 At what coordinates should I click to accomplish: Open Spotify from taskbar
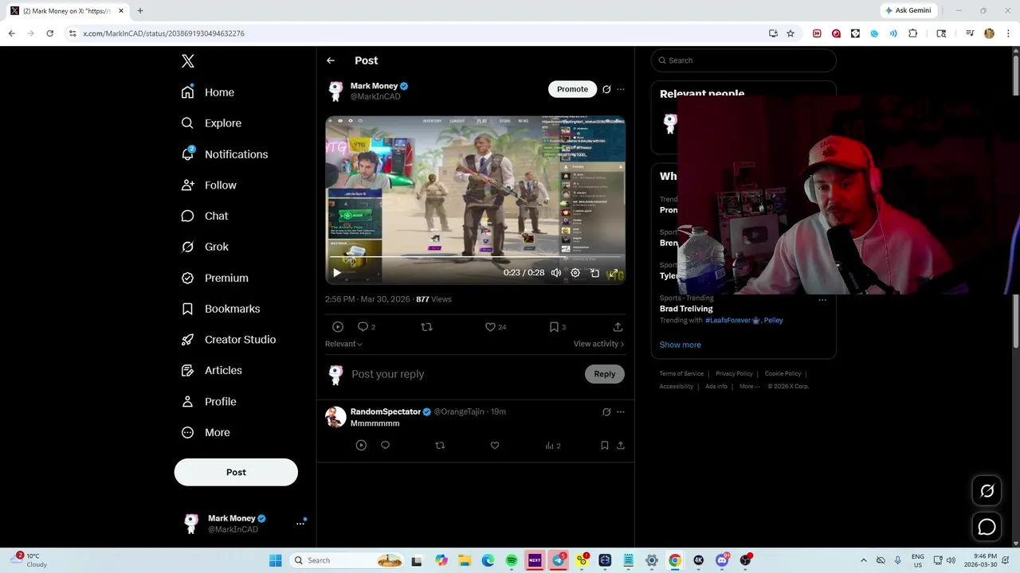(512, 561)
